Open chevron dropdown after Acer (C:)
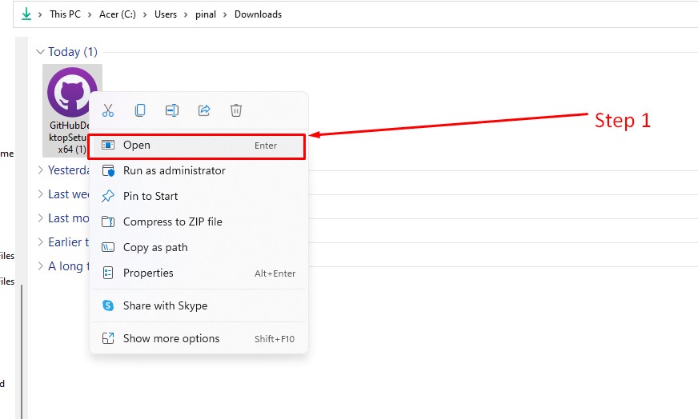 click(x=145, y=14)
